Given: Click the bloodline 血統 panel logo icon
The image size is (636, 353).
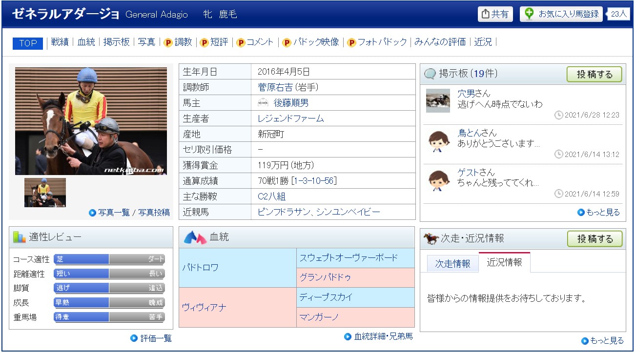Looking at the screenshot, I should [x=195, y=237].
